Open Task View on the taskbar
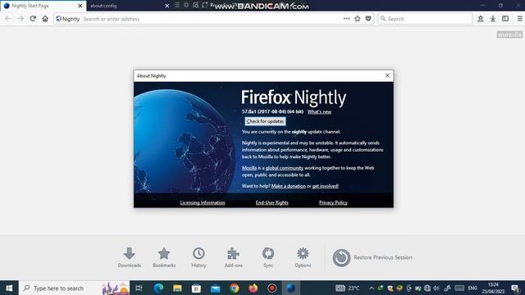 coord(139,288)
